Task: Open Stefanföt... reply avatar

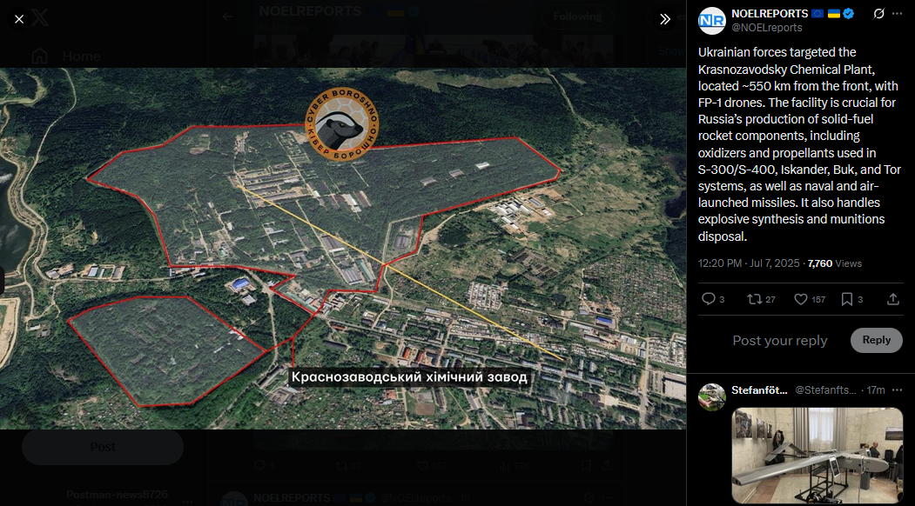Action: (712, 397)
